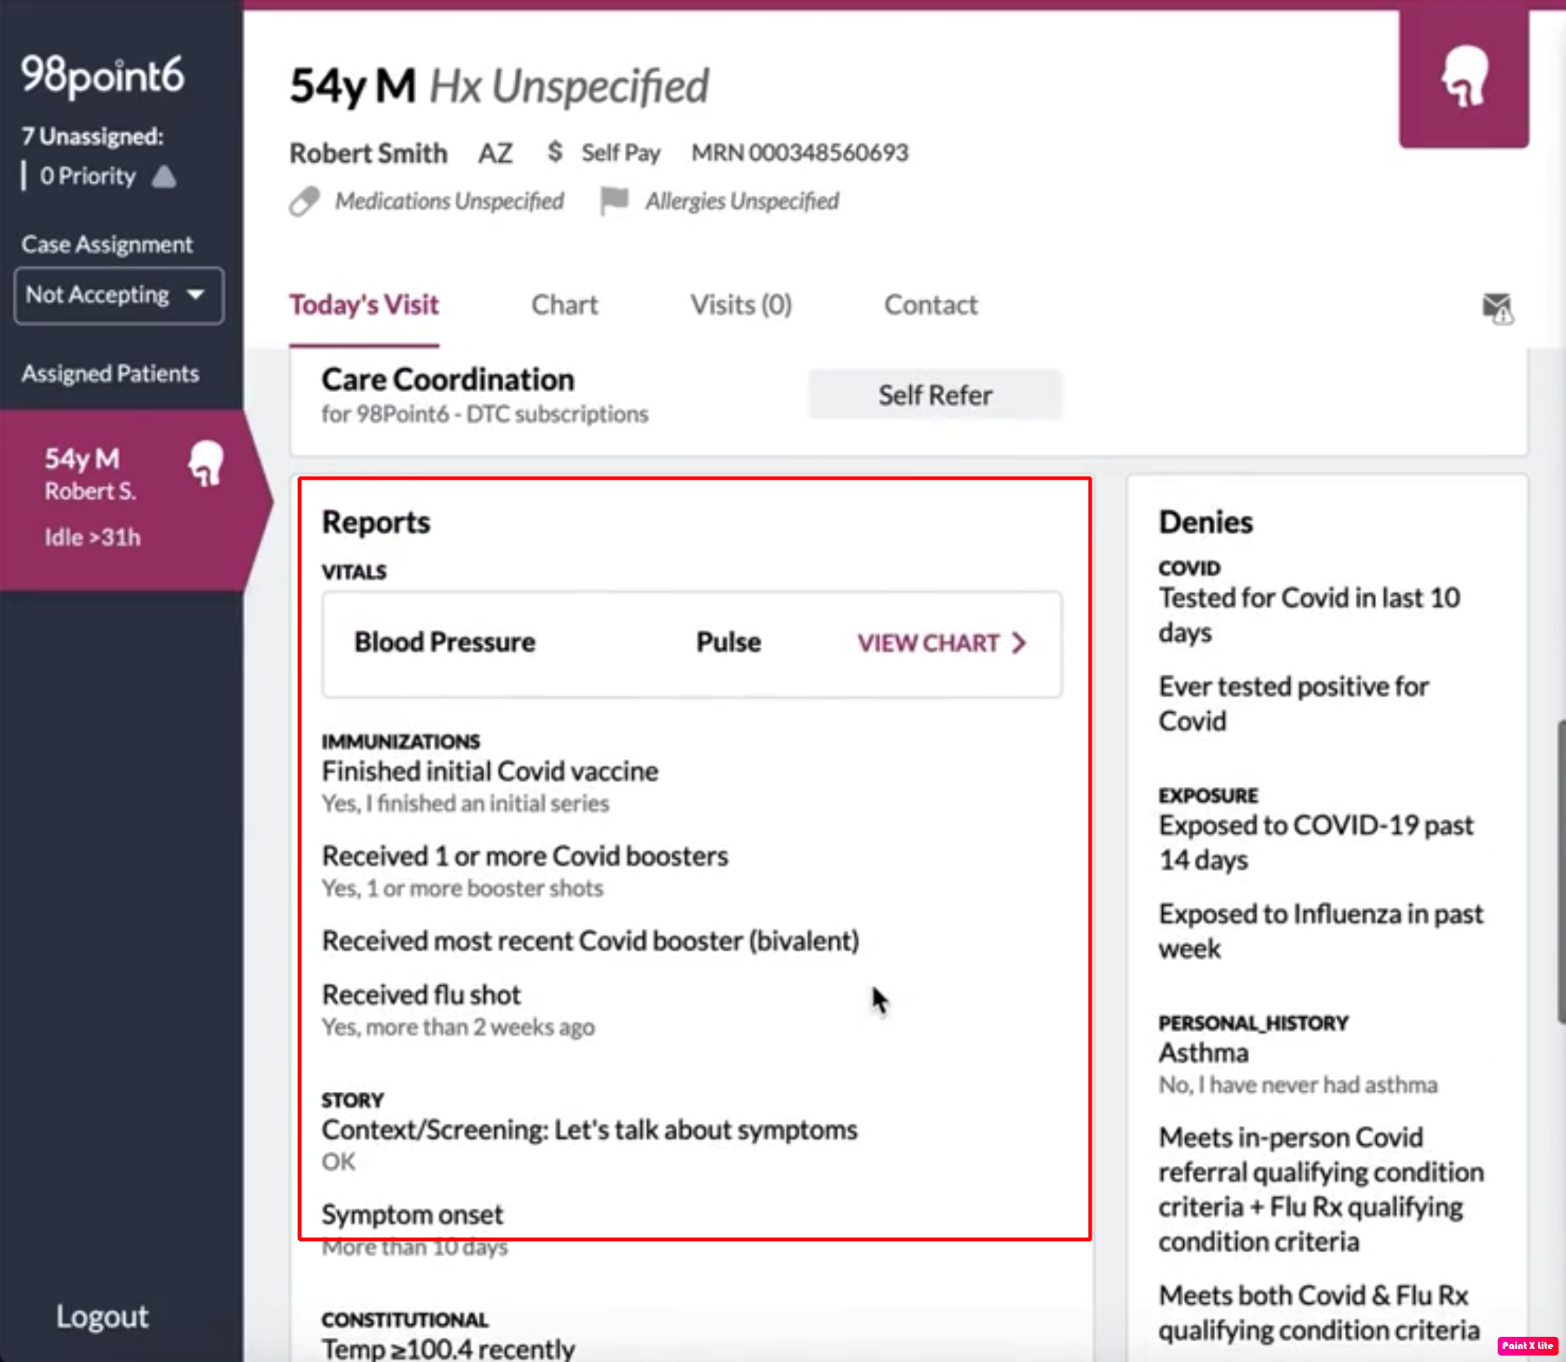Viewport: 1566px width, 1362px height.
Task: Click Exposed to COVID-19 past 14 days
Action: [x=1316, y=843]
